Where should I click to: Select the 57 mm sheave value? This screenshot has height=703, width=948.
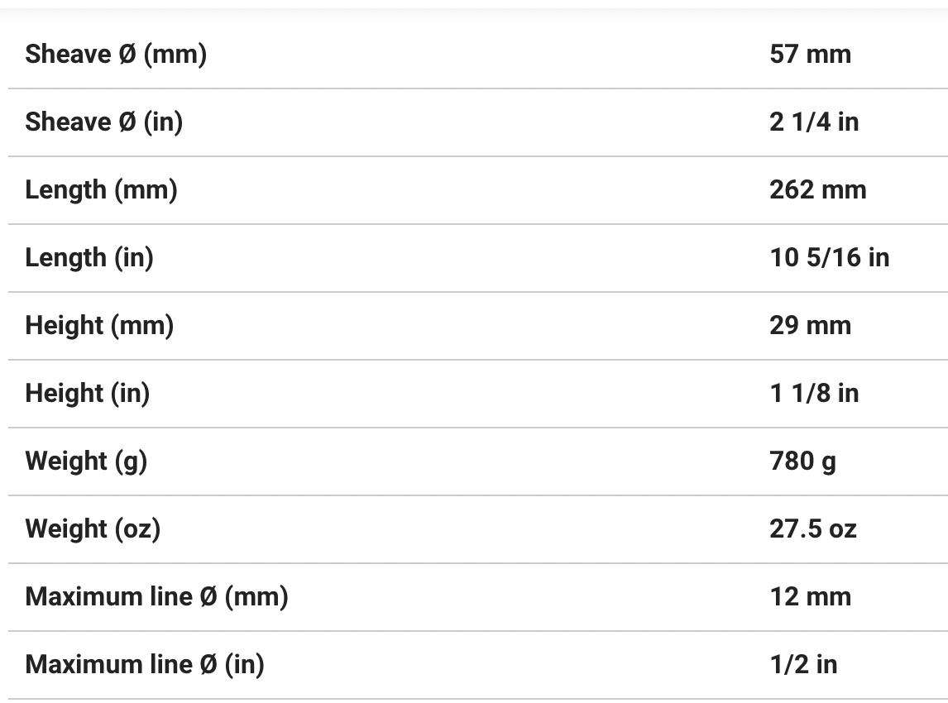(x=810, y=55)
